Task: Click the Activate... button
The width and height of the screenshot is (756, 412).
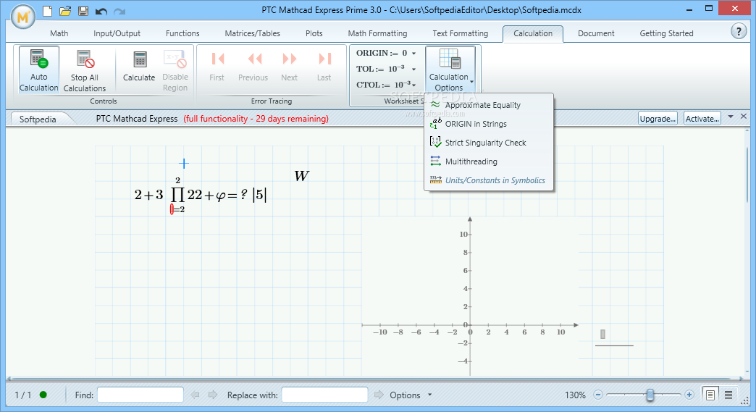Action: 702,119
